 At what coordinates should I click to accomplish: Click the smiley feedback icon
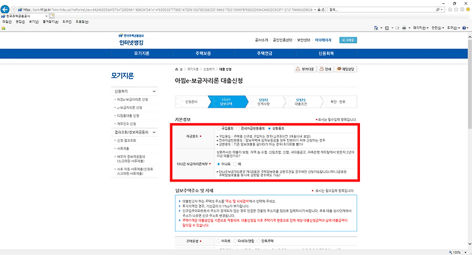pos(468,10)
